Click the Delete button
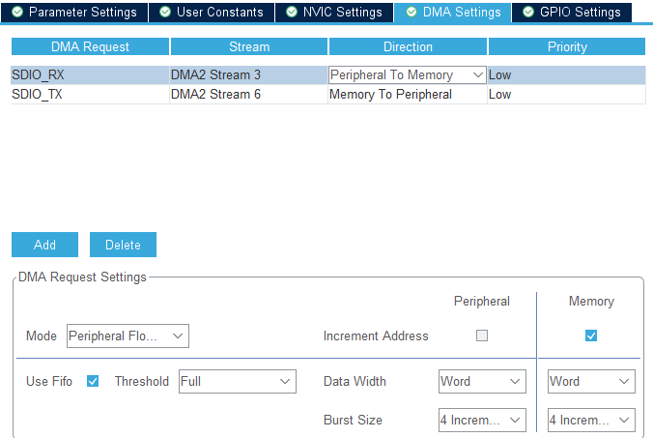The image size is (653, 438). 123,245
